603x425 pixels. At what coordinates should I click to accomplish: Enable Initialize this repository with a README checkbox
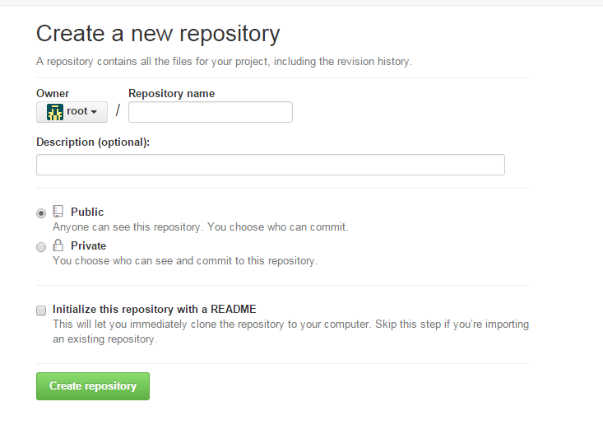[x=41, y=311]
